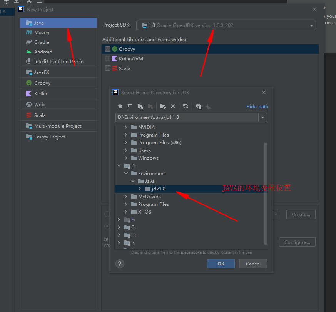Collapse the Environment folder

click(x=126, y=173)
